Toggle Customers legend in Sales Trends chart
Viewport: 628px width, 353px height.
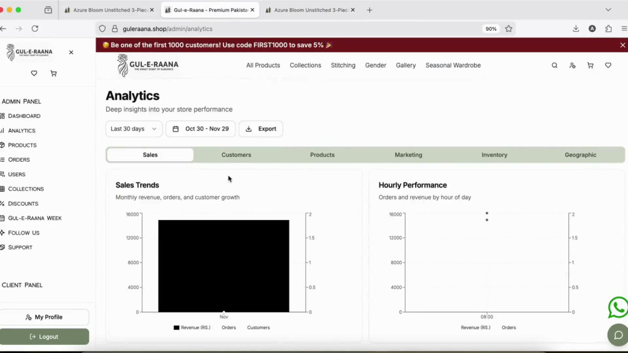pyautogui.click(x=258, y=327)
